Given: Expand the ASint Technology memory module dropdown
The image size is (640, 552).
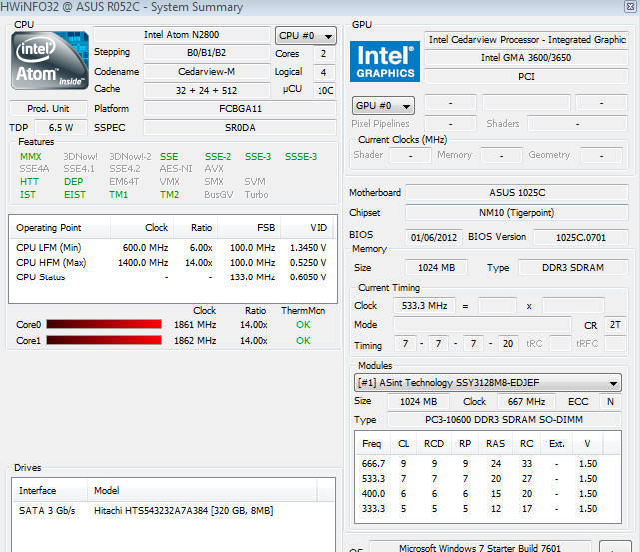Looking at the screenshot, I should pyautogui.click(x=488, y=383).
